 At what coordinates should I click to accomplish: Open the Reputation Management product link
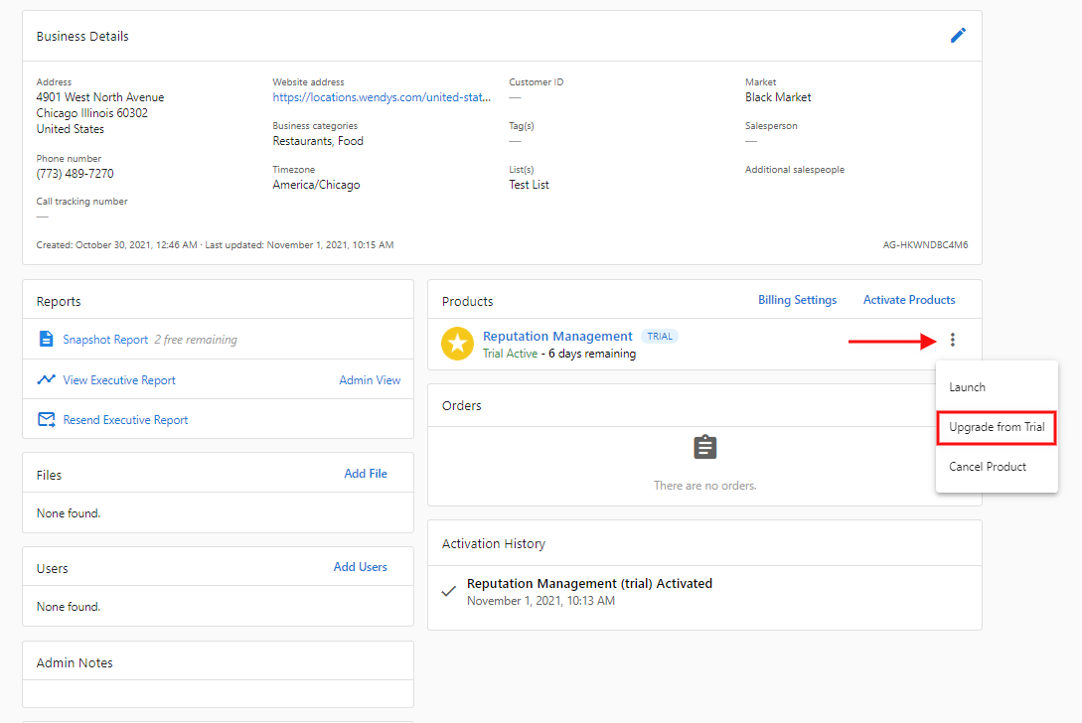557,336
